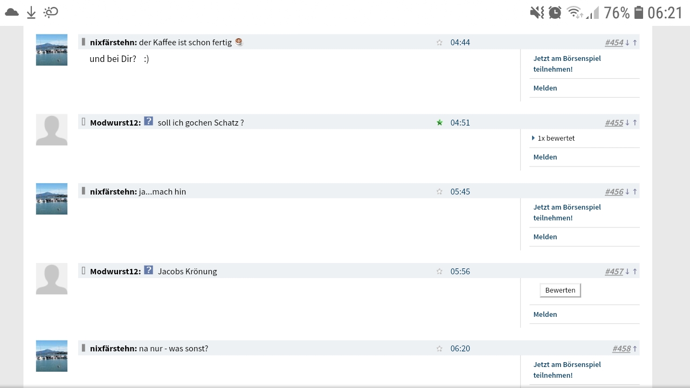Click the question mark icon beside Modwurst12
The image size is (690, 388).
click(148, 121)
